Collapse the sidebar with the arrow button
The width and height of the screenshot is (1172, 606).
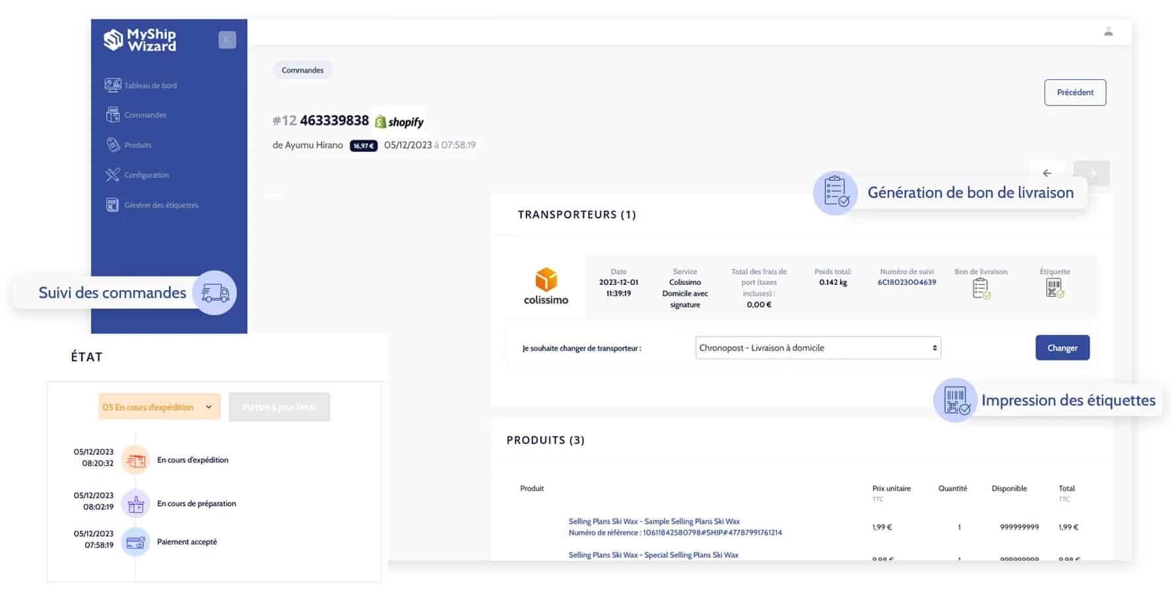pyautogui.click(x=227, y=40)
